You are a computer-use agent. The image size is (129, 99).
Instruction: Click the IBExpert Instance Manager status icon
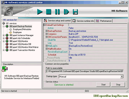click(7, 35)
